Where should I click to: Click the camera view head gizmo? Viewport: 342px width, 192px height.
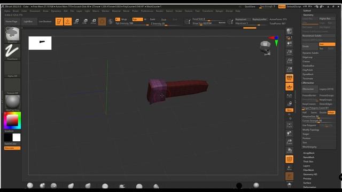pyautogui.click(x=266, y=48)
